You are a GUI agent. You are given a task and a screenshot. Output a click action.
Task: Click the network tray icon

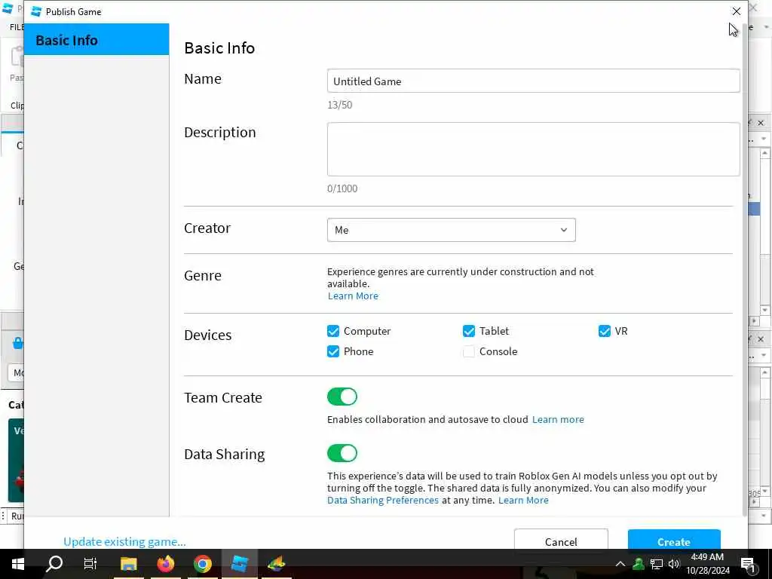point(657,564)
